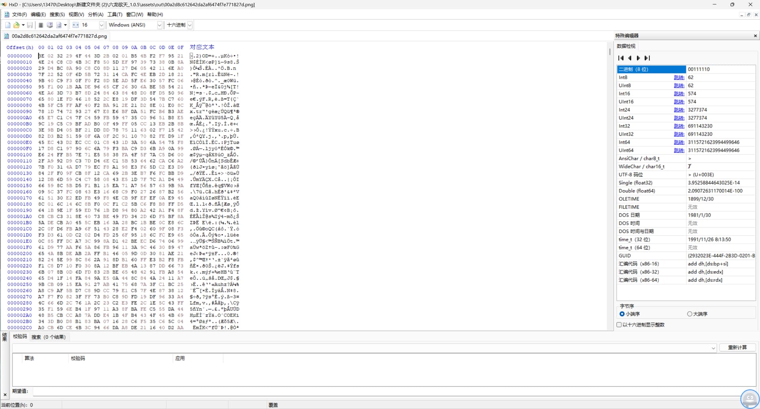Click the Open file folder icon
Image resolution: width=760 pixels, height=409 pixels.
point(16,25)
